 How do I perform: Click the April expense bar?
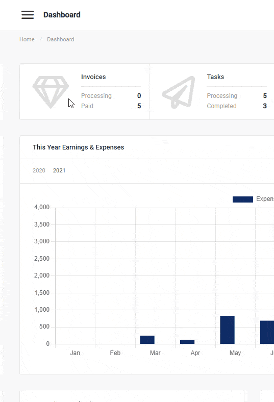(x=187, y=342)
